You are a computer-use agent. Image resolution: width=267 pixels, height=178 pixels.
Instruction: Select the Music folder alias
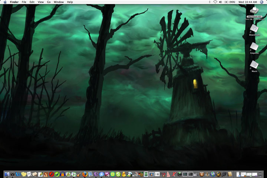click(x=254, y=65)
